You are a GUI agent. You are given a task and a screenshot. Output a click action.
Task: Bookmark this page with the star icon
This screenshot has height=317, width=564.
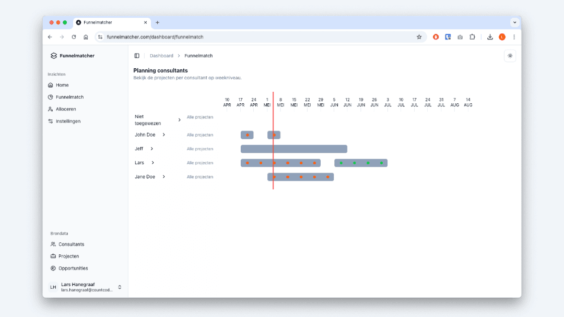tap(419, 37)
